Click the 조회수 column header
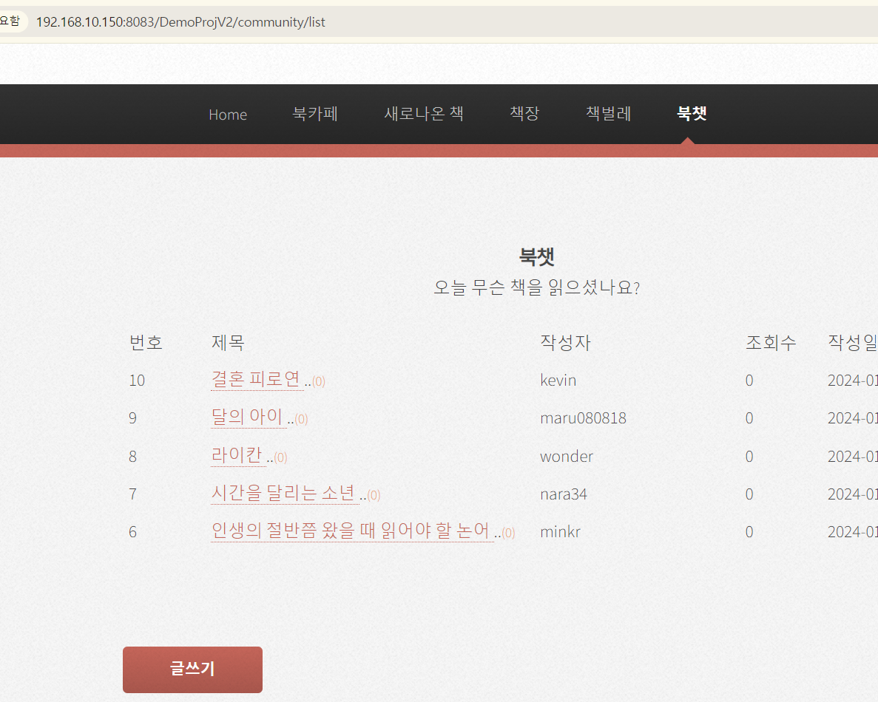 point(771,342)
